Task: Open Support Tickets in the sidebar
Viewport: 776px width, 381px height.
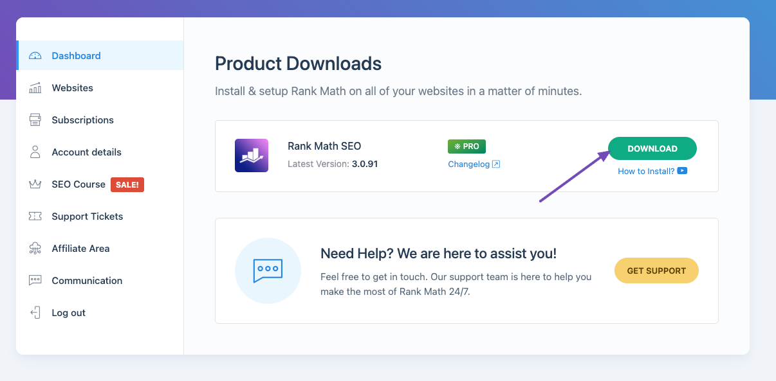Action: pyautogui.click(x=100, y=217)
